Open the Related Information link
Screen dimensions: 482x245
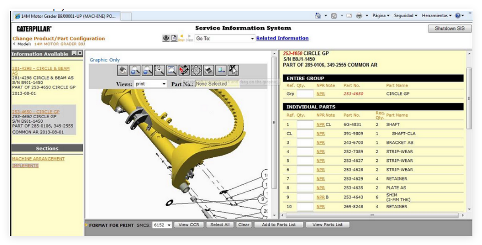[x=282, y=38]
